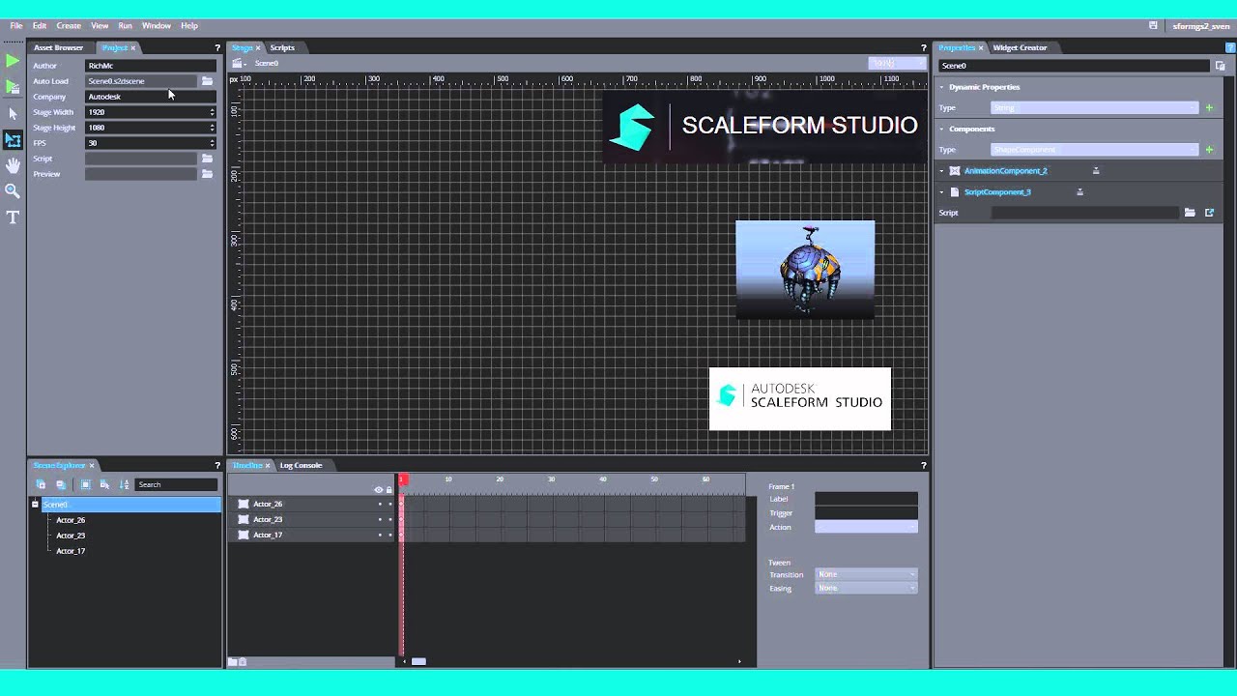Select Actor_17 in the Scene Explorer tree
Viewport: 1237px width, 696px height.
(x=71, y=551)
